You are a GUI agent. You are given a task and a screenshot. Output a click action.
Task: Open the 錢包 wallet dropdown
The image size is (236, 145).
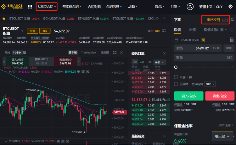click(x=160, y=7)
